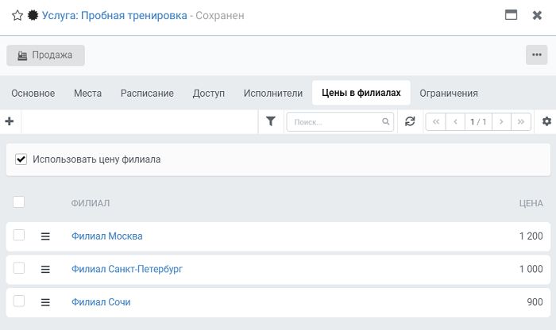The width and height of the screenshot is (556, 330).
Task: Go to first page of list
Action: coord(436,122)
